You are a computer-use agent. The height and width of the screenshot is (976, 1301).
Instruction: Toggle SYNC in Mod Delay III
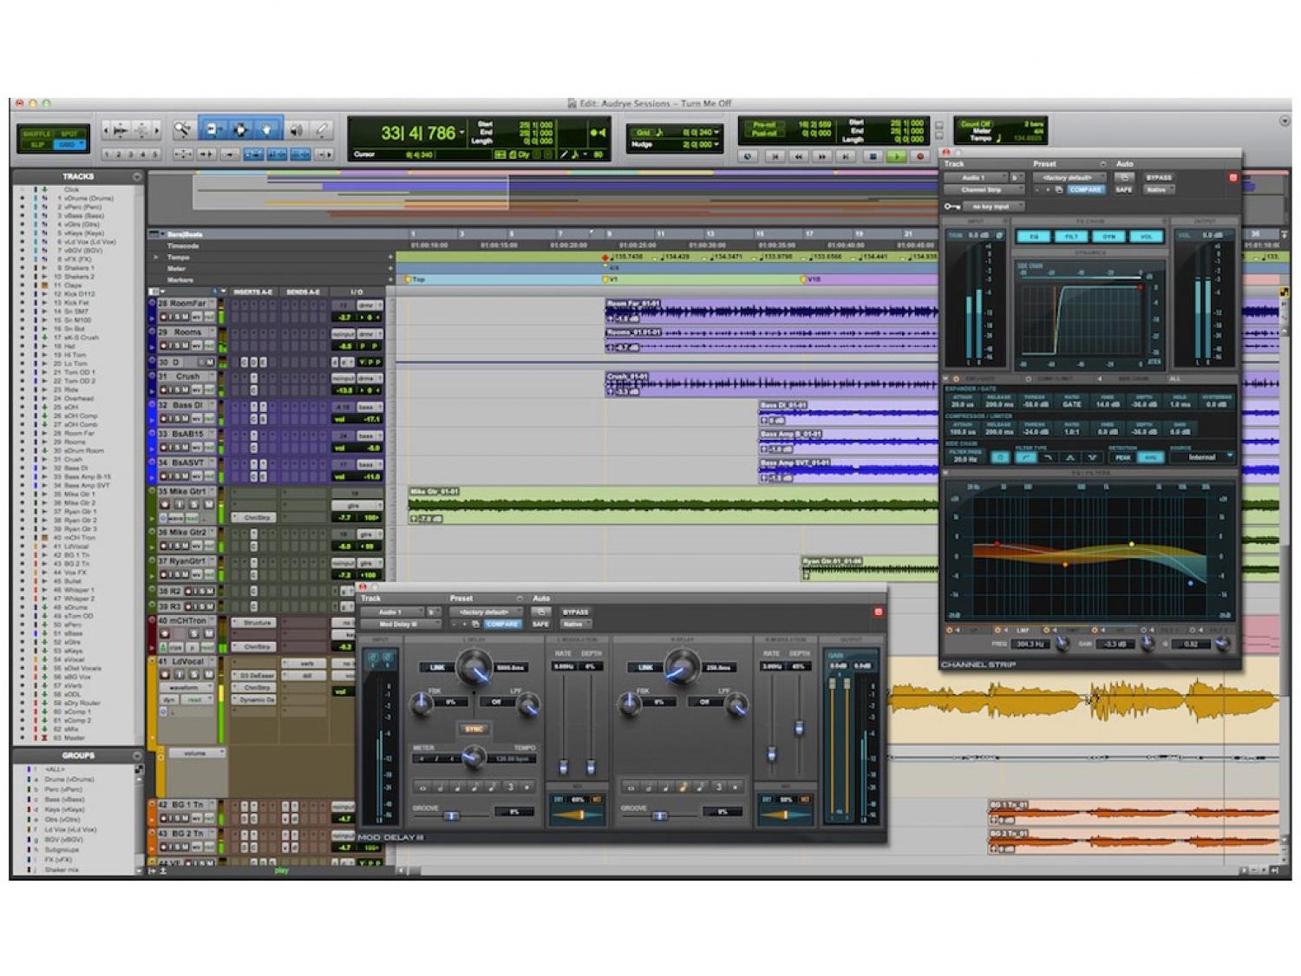474,729
